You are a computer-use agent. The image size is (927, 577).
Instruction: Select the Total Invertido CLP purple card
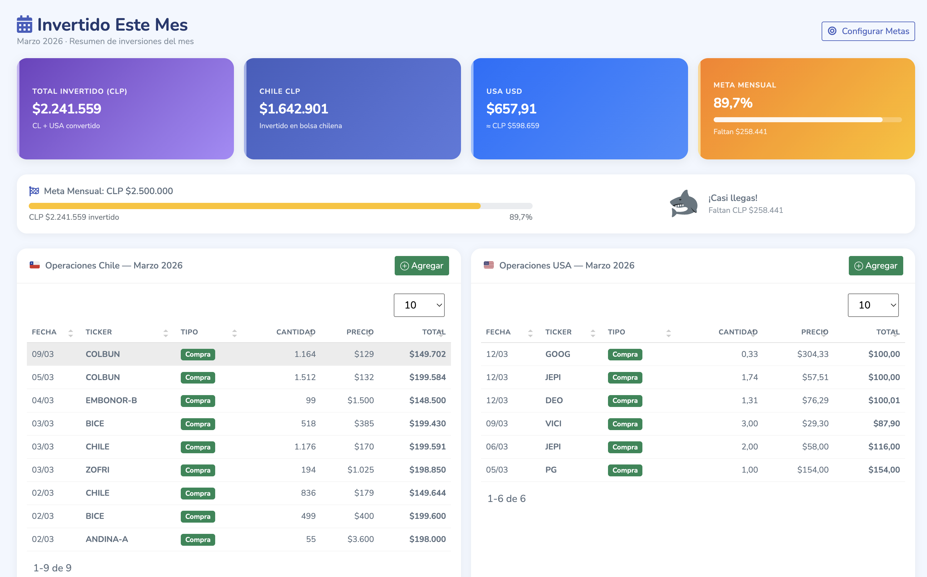[125, 109]
